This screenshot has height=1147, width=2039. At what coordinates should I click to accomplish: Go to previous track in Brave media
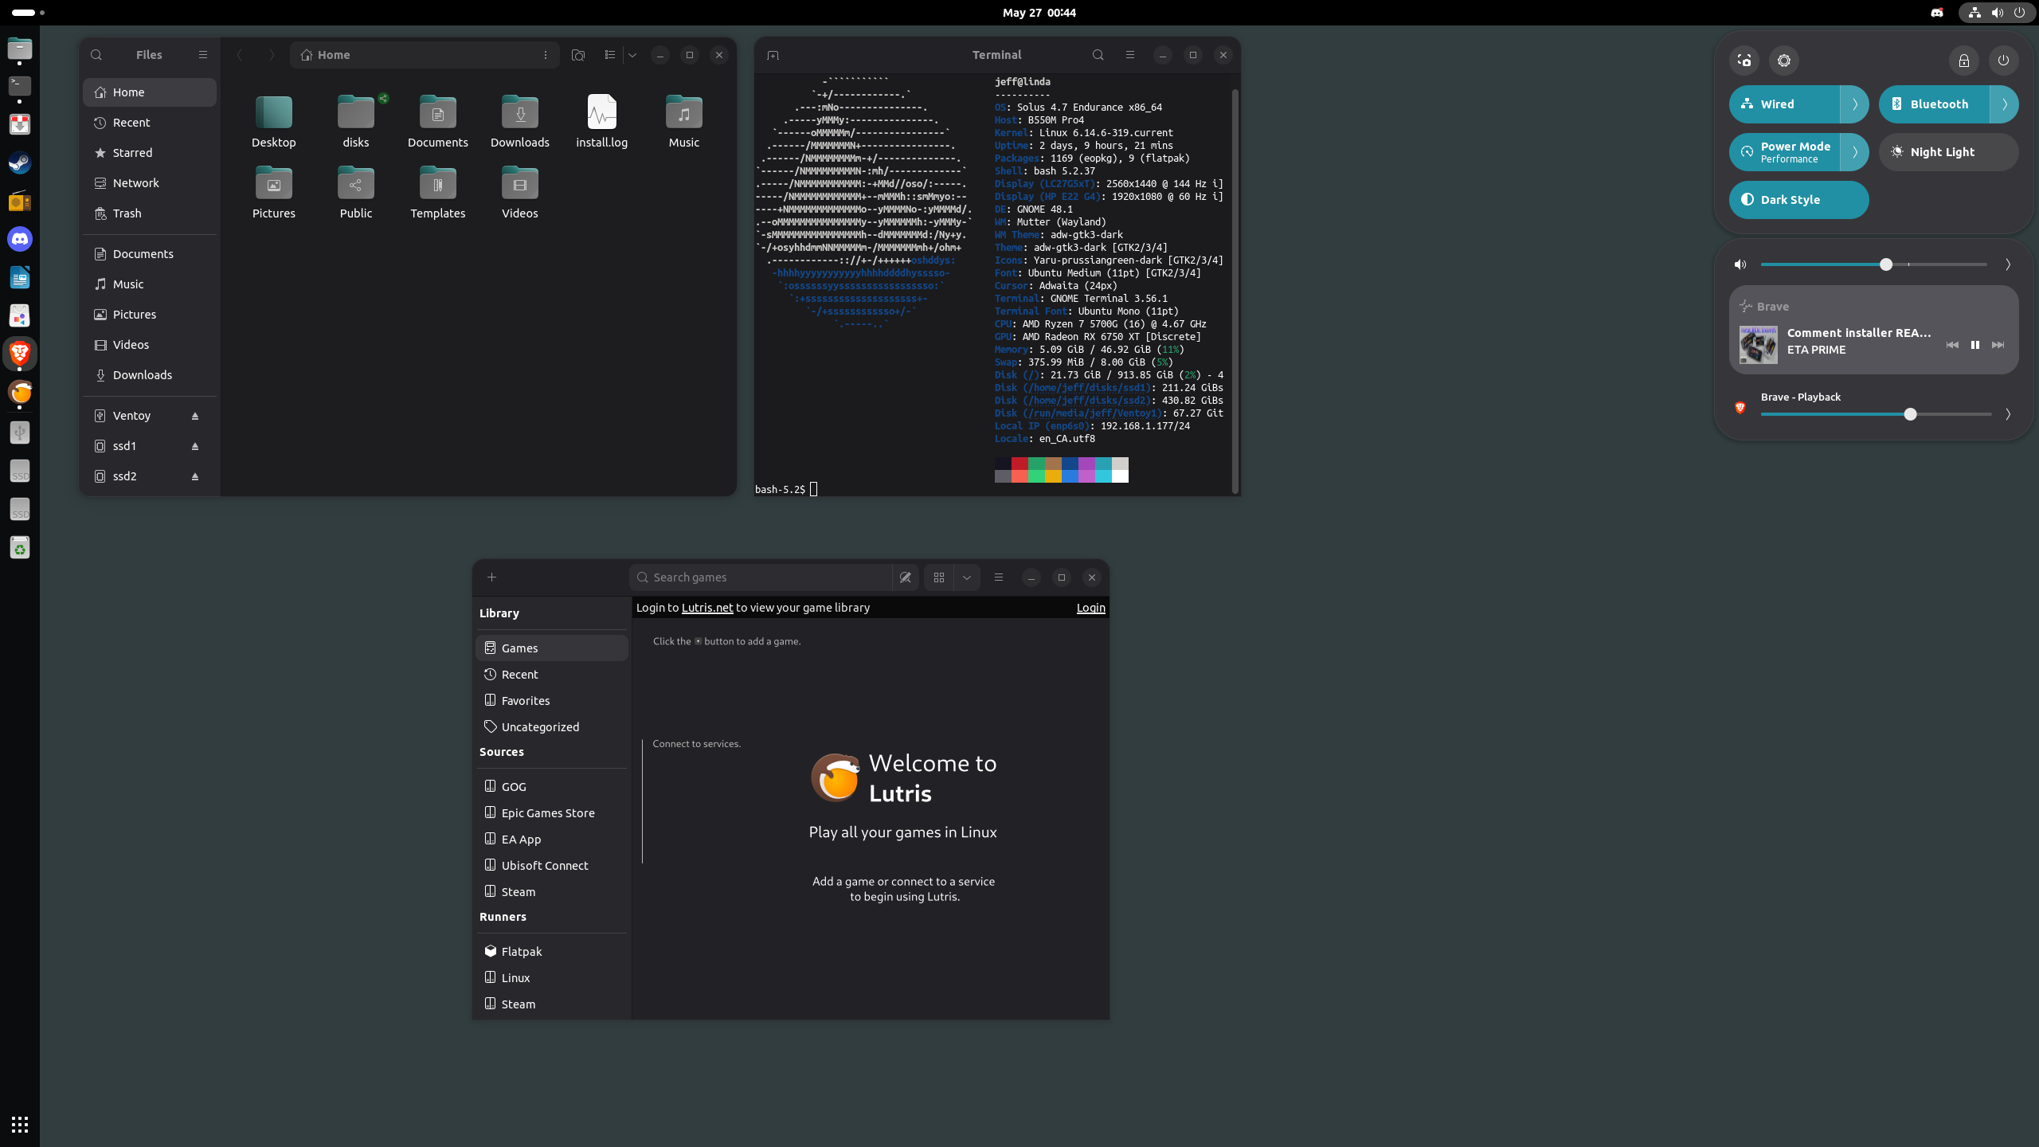pyautogui.click(x=1952, y=345)
